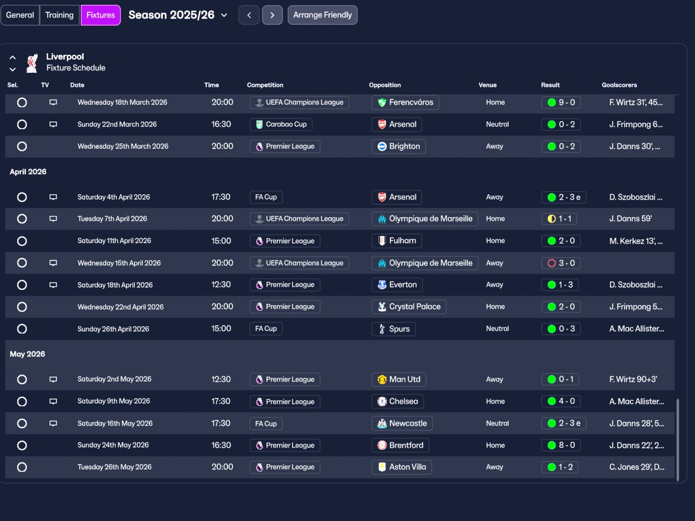
Task: Click the Brighton club badge icon
Action: pyautogui.click(x=382, y=147)
